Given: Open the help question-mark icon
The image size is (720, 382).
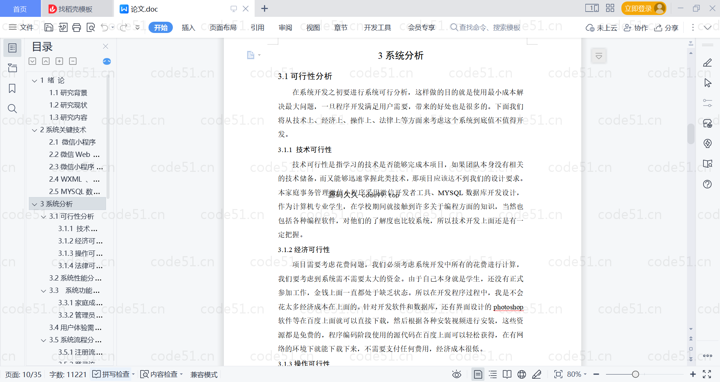Looking at the screenshot, I should point(707,184).
